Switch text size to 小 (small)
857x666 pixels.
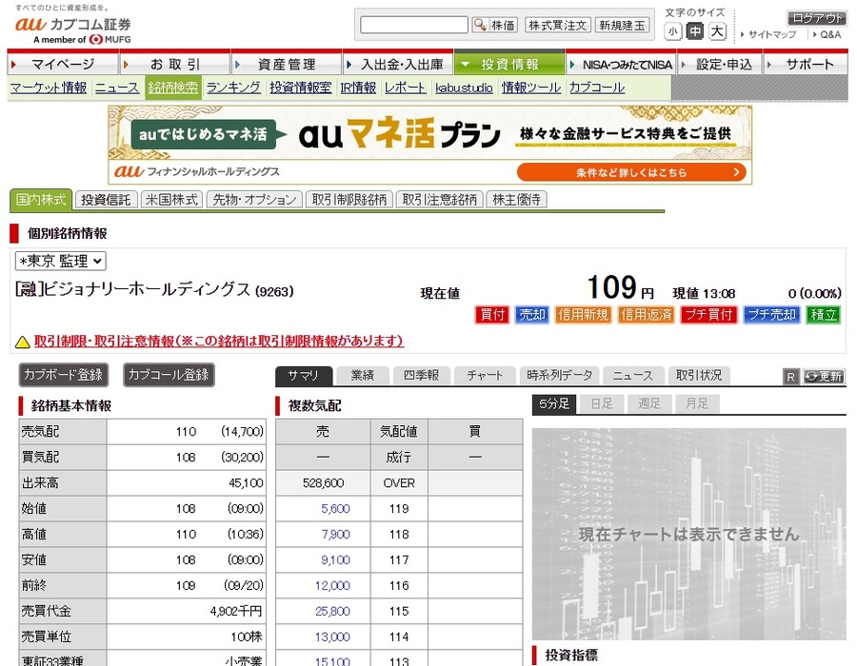click(x=672, y=30)
